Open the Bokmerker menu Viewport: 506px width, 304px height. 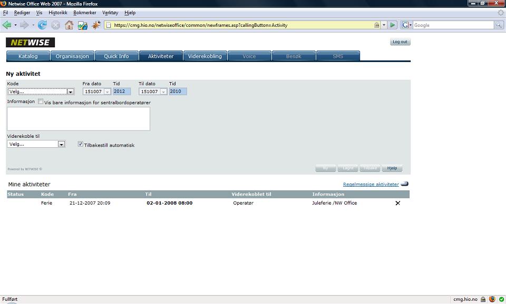tap(84, 13)
